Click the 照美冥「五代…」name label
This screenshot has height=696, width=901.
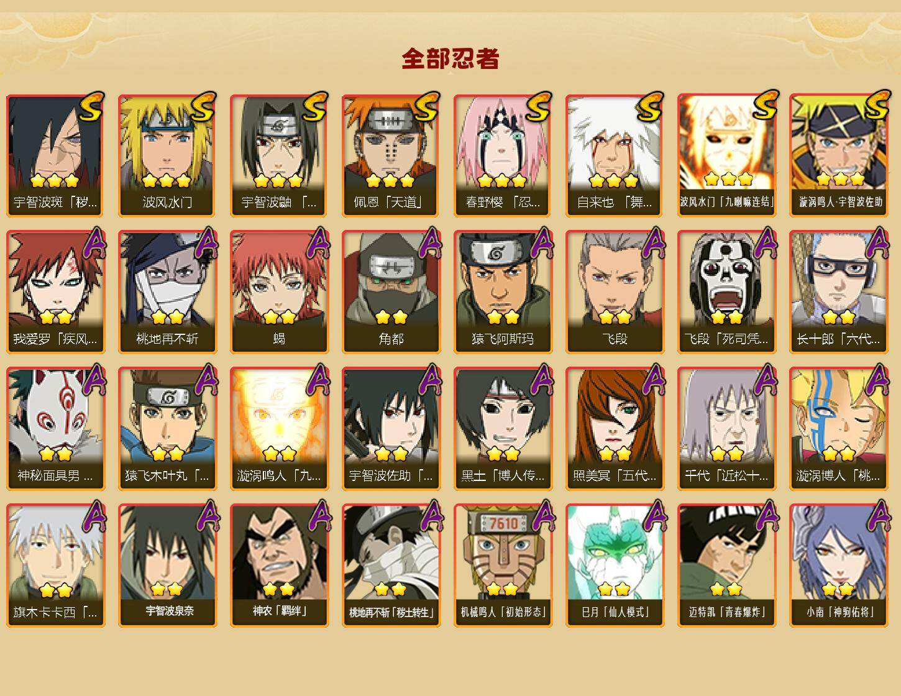click(x=615, y=476)
